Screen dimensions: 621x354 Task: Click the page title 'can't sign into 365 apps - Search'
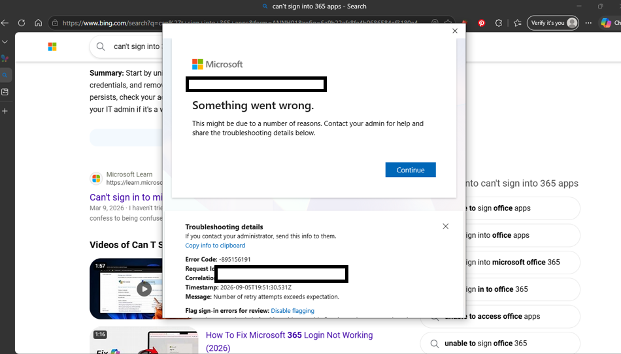point(319,7)
